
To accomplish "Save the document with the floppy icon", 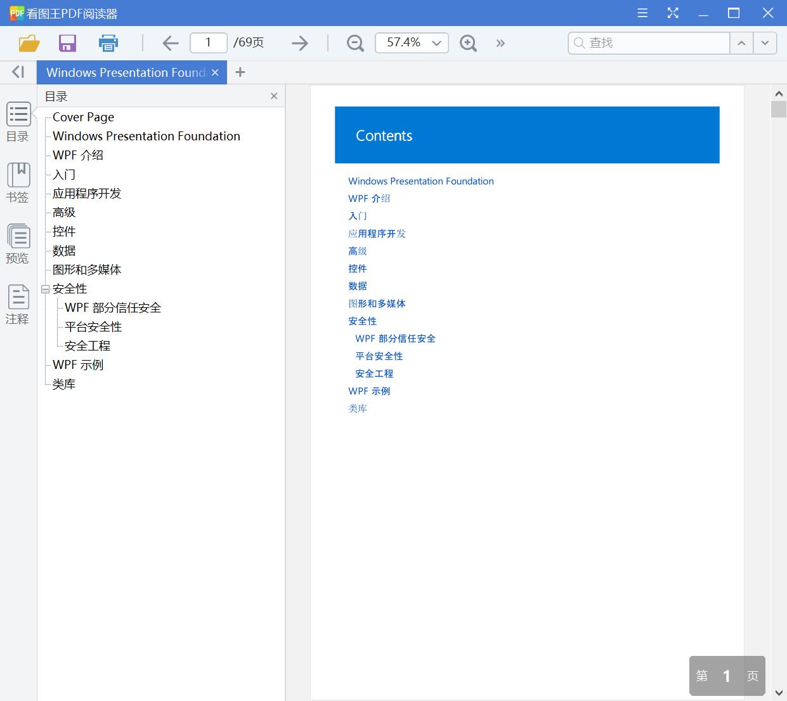I will click(x=67, y=43).
